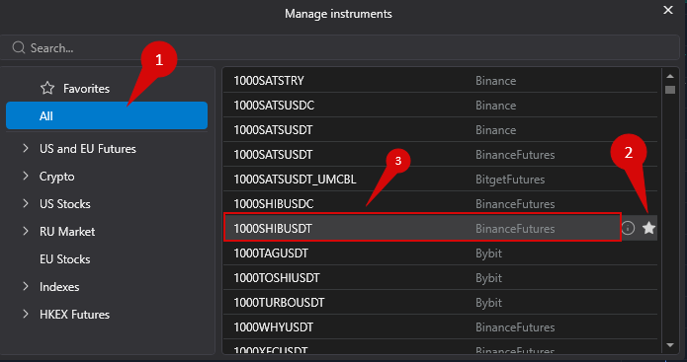Expand the Crypto group
This screenshot has height=362, width=687.
tap(26, 177)
